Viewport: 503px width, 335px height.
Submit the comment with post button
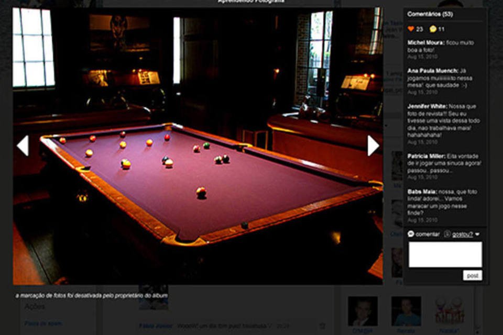(473, 275)
